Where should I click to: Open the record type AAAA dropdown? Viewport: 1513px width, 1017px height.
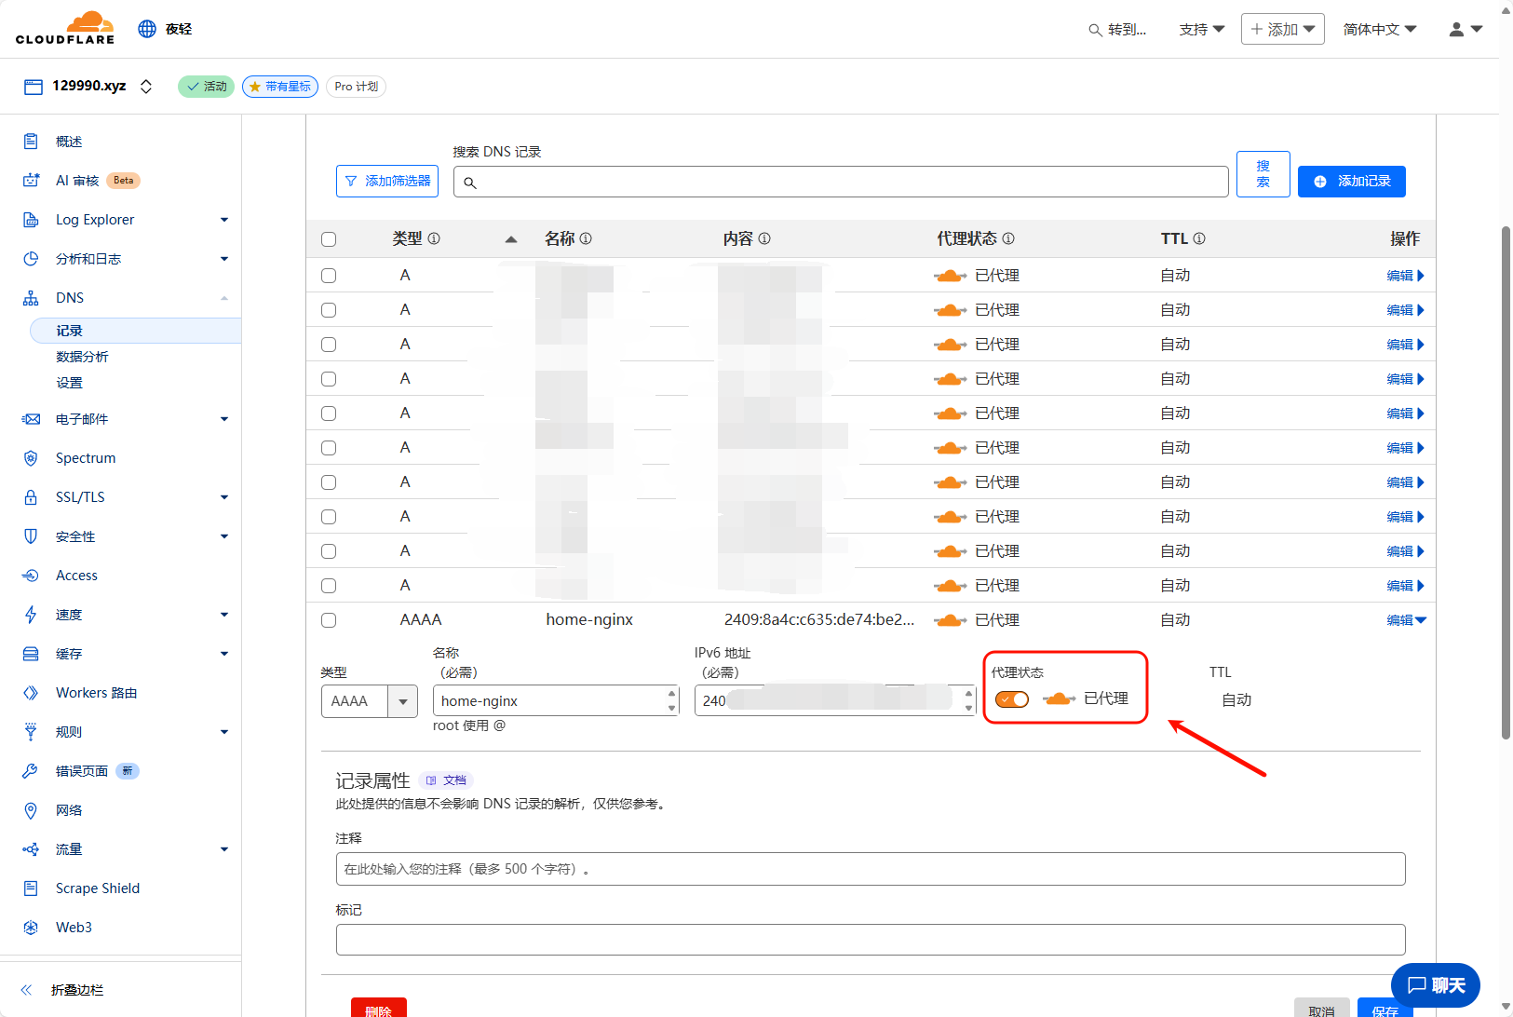pyautogui.click(x=402, y=701)
